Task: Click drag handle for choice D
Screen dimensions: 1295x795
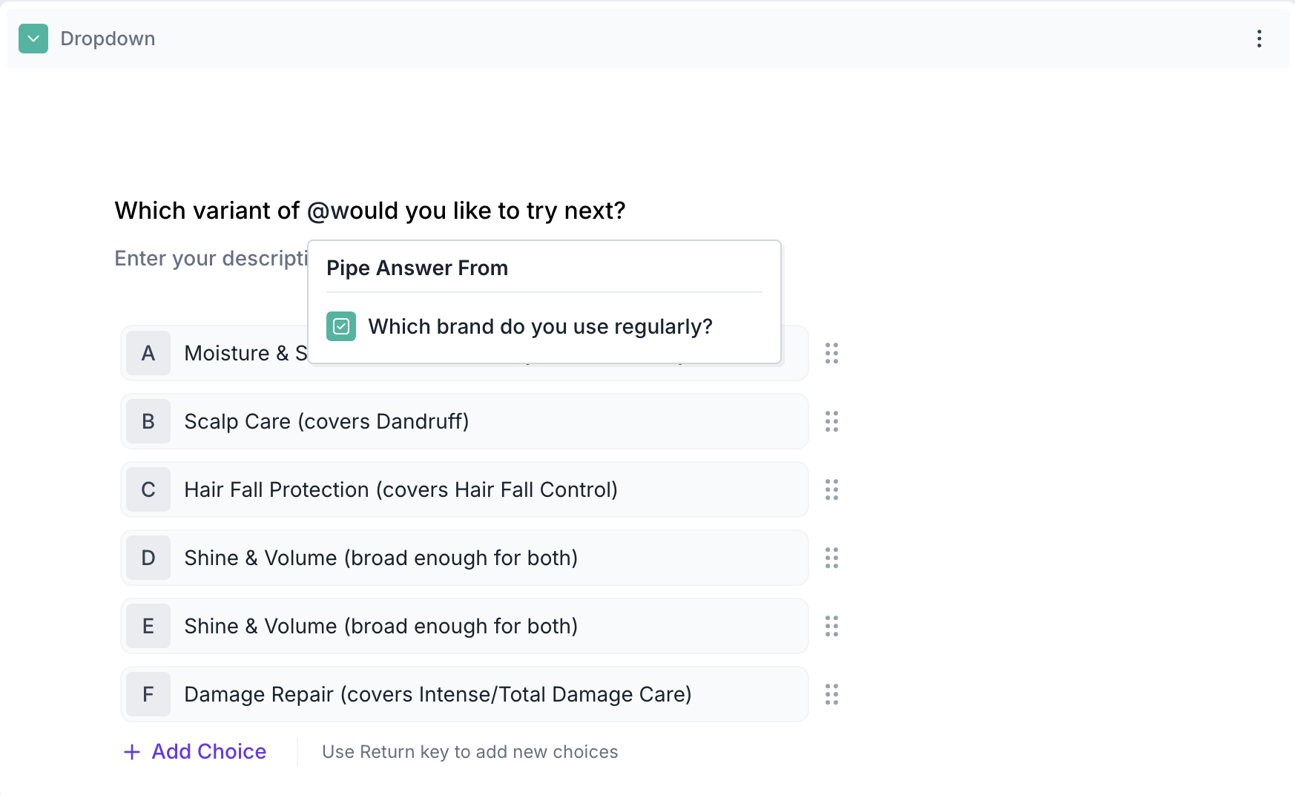Action: pos(831,558)
